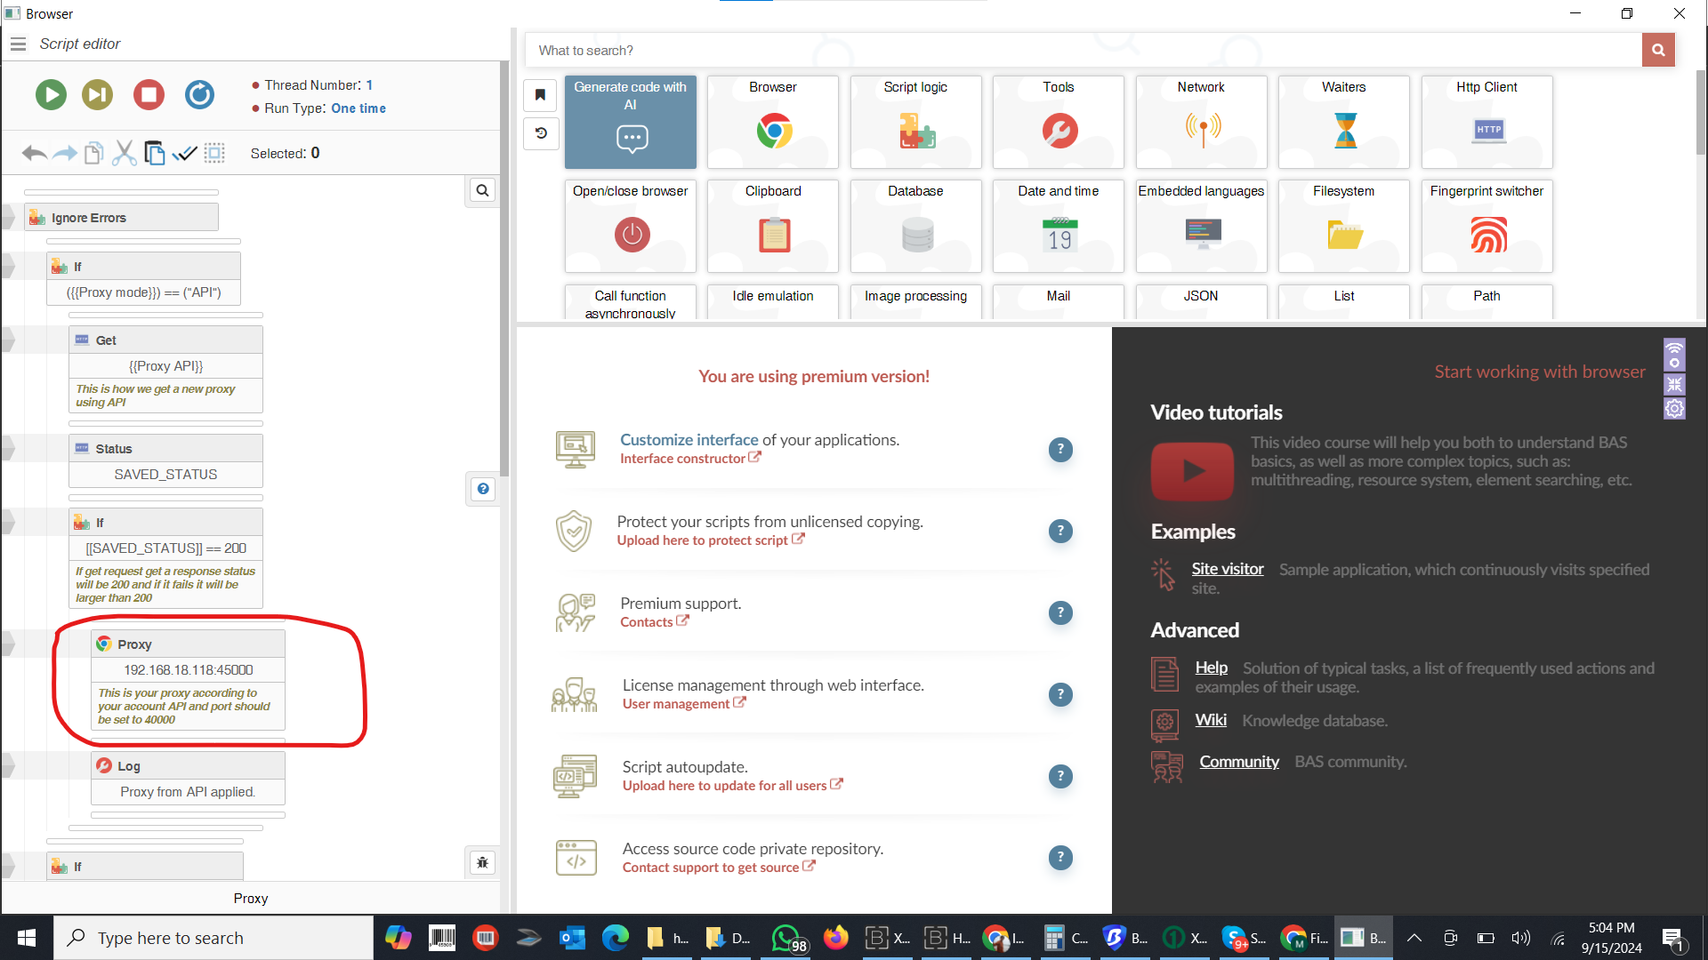Image resolution: width=1708 pixels, height=960 pixels.
Task: Stop script execution
Action: pos(149,94)
